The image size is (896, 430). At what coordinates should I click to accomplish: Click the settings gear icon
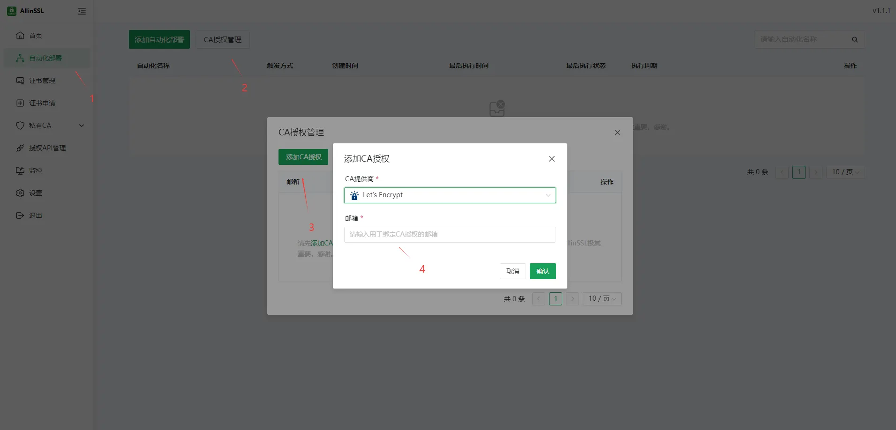20,193
